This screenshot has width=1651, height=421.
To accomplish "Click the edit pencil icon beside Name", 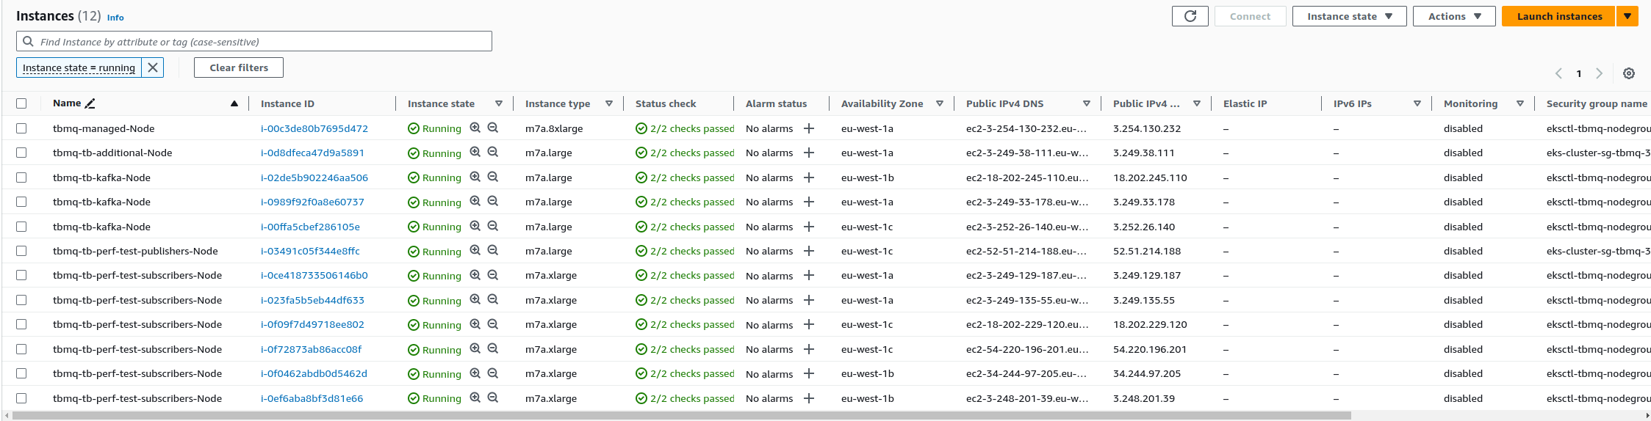I will tap(90, 103).
